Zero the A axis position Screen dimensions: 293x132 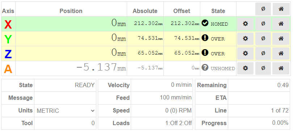click(263, 68)
